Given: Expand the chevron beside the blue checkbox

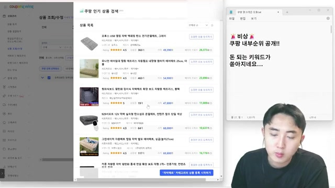Looking at the screenshot, I should pyautogui.click(x=42, y=78).
